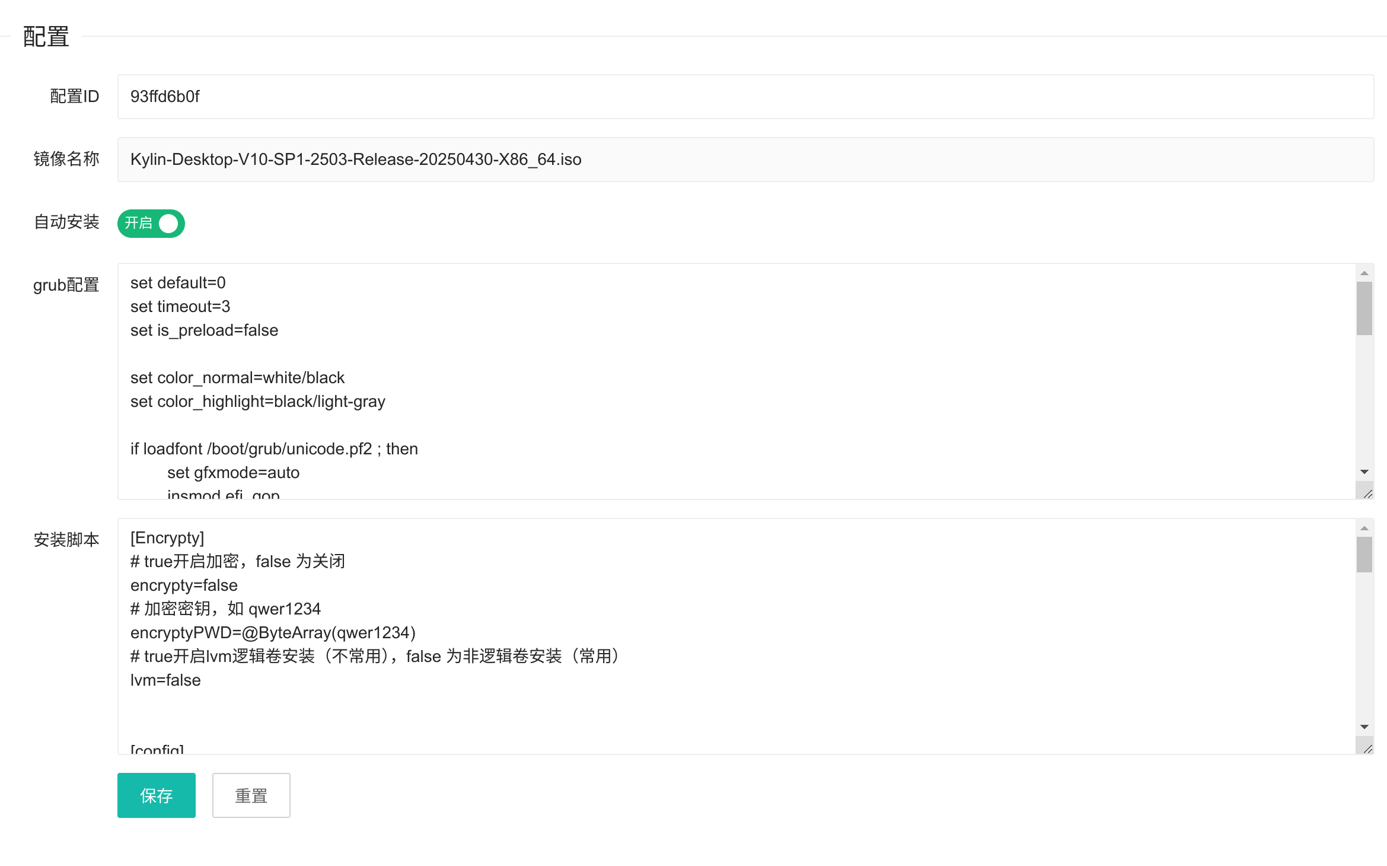Toggle the 自动安装 switch showing 开启

151,224
